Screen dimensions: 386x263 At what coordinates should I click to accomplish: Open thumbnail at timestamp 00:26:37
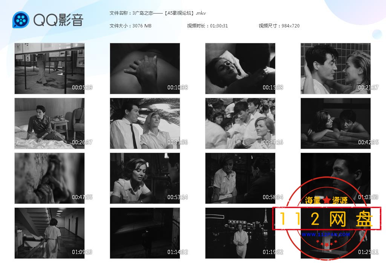(x=49, y=123)
